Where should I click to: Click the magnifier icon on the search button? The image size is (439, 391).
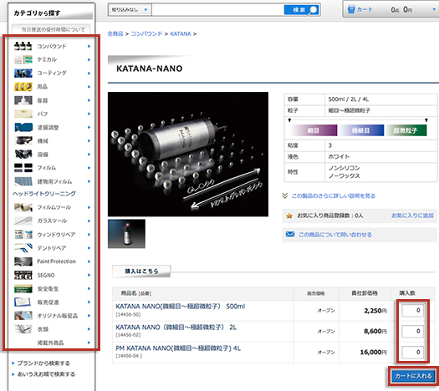pos(313,10)
